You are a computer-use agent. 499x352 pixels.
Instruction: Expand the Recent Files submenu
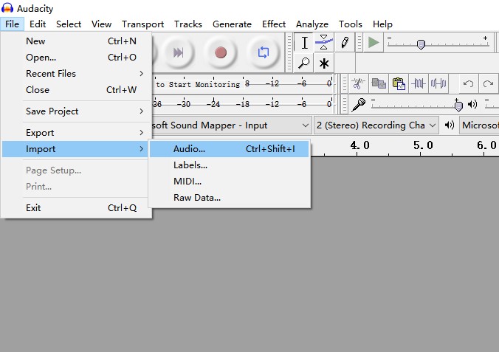click(x=76, y=74)
